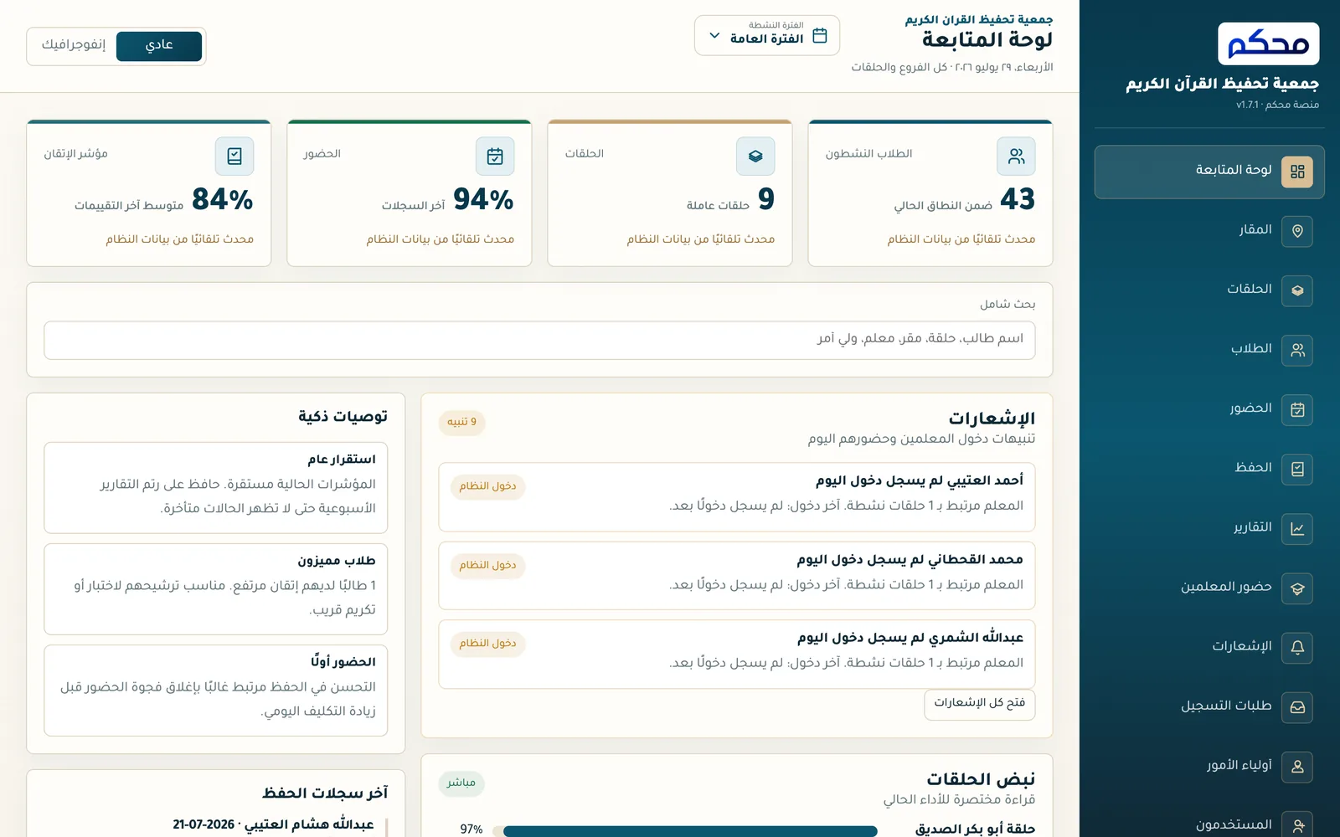Click the لوحة المتابعة dashboard grid icon
This screenshot has width=1340, height=837.
[x=1297, y=172]
